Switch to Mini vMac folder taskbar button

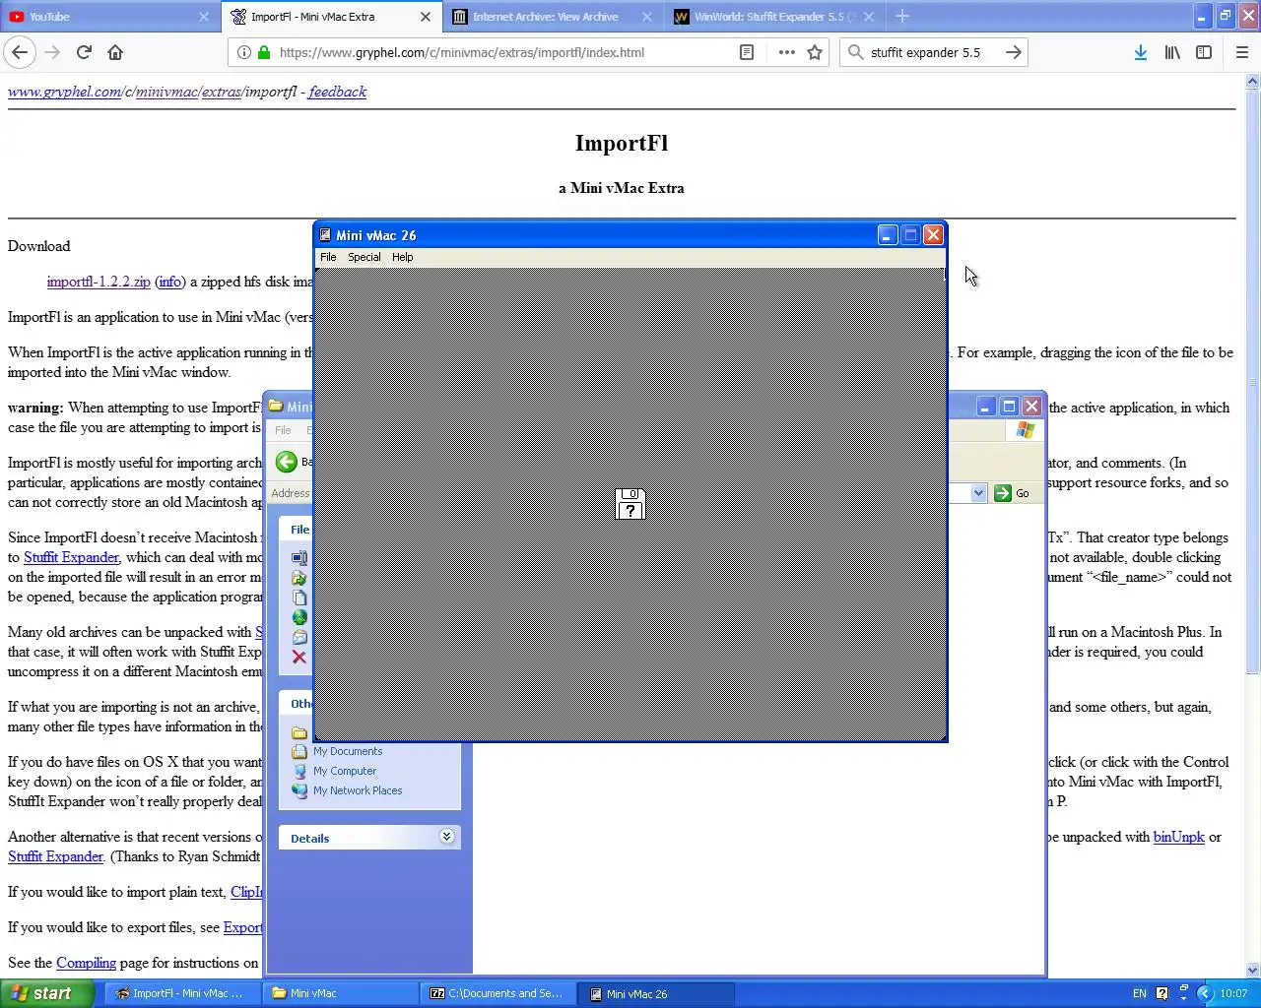[340, 993]
